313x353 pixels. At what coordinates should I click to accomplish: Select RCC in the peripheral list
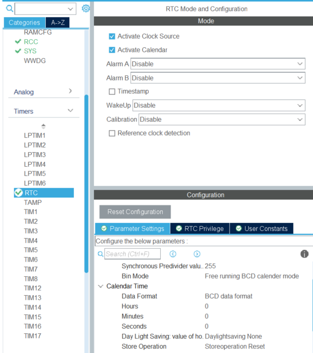(31, 42)
